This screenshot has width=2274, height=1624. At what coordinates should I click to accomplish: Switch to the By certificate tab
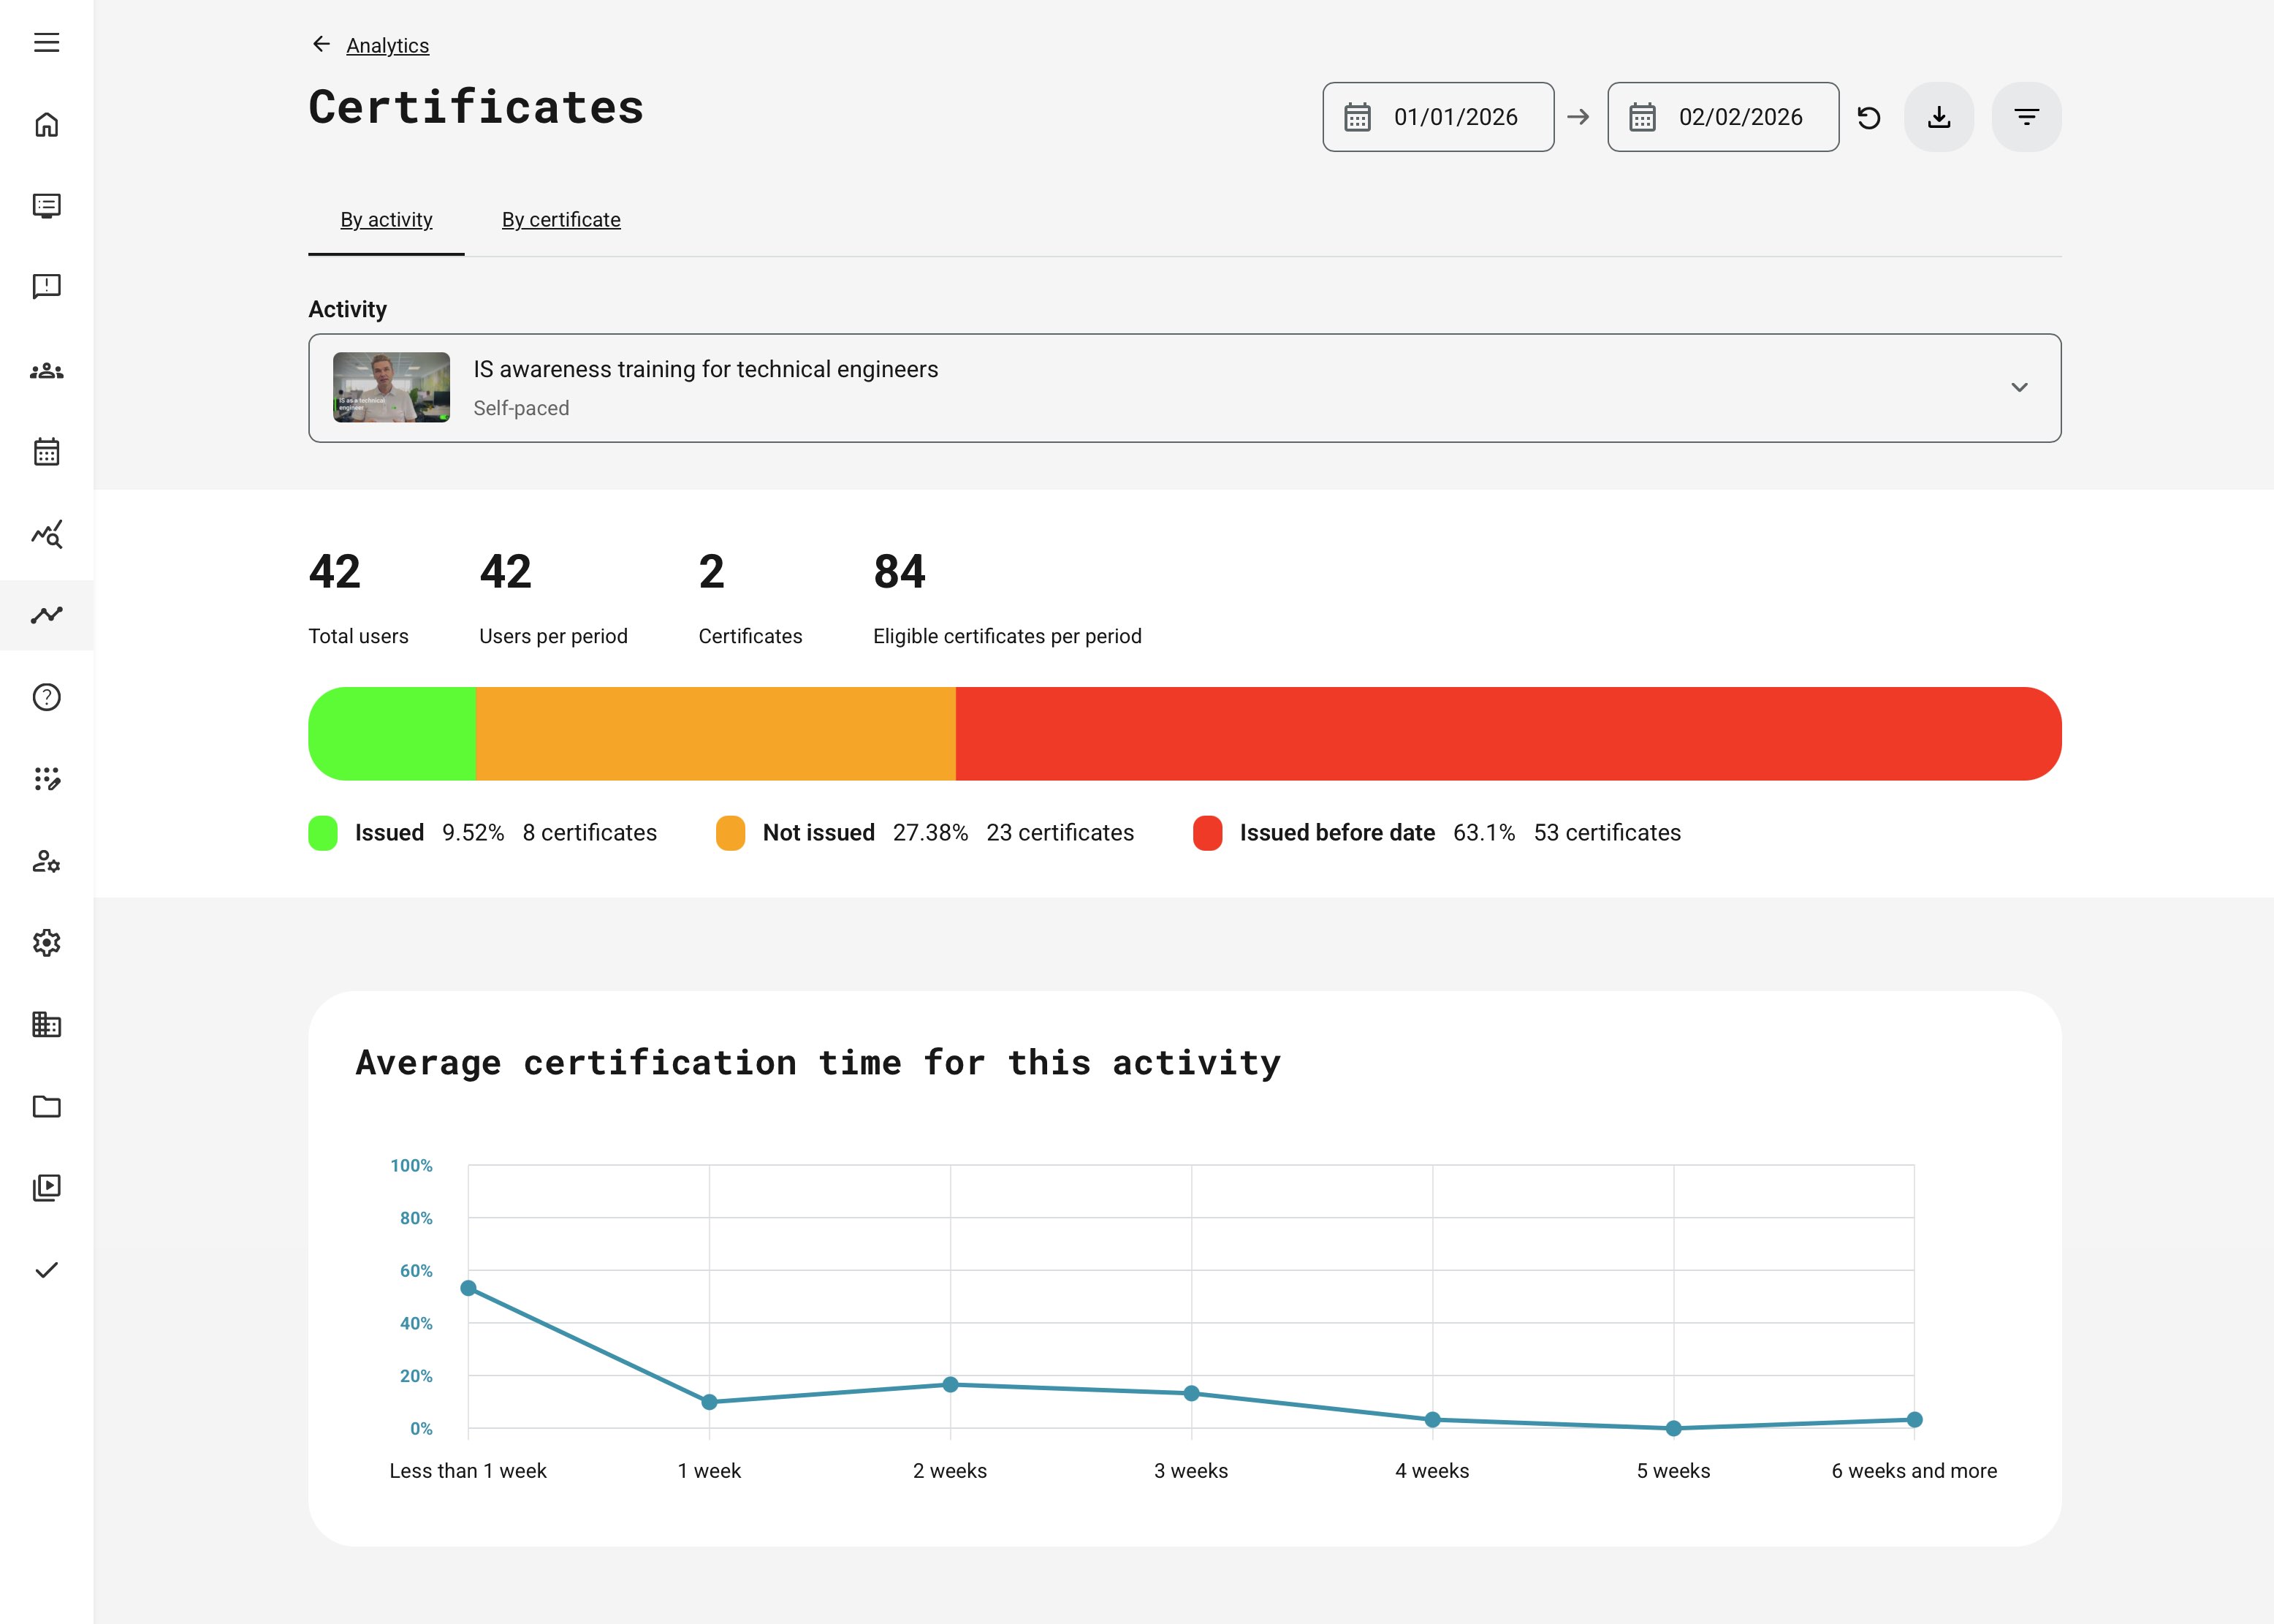(x=560, y=219)
